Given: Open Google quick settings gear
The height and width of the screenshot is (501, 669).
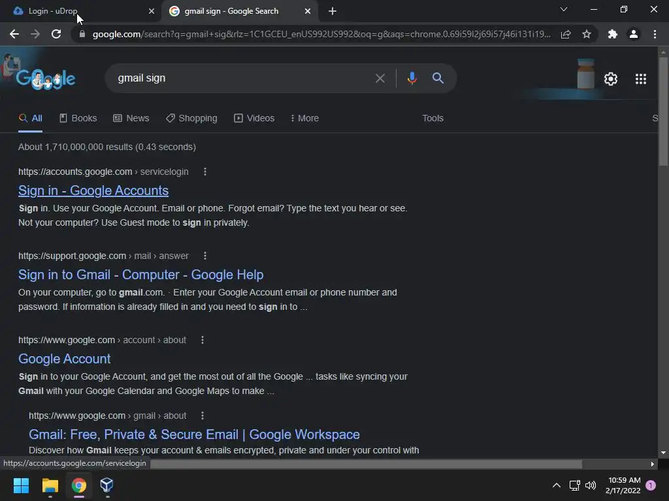Looking at the screenshot, I should [611, 79].
